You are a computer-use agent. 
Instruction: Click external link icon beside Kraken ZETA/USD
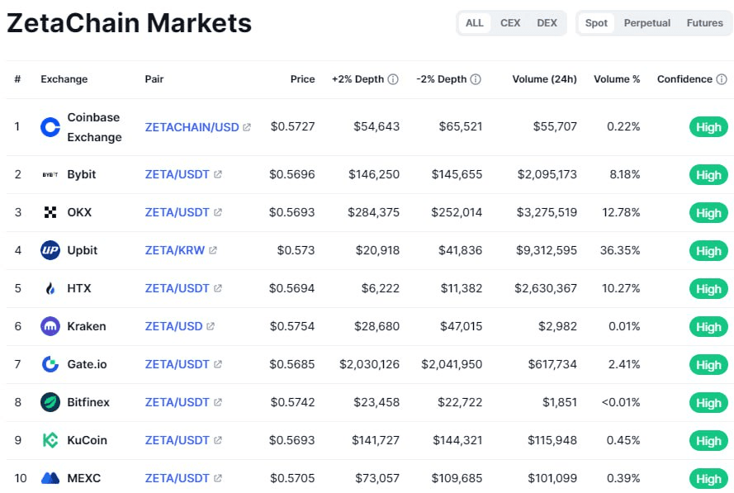click(x=211, y=326)
